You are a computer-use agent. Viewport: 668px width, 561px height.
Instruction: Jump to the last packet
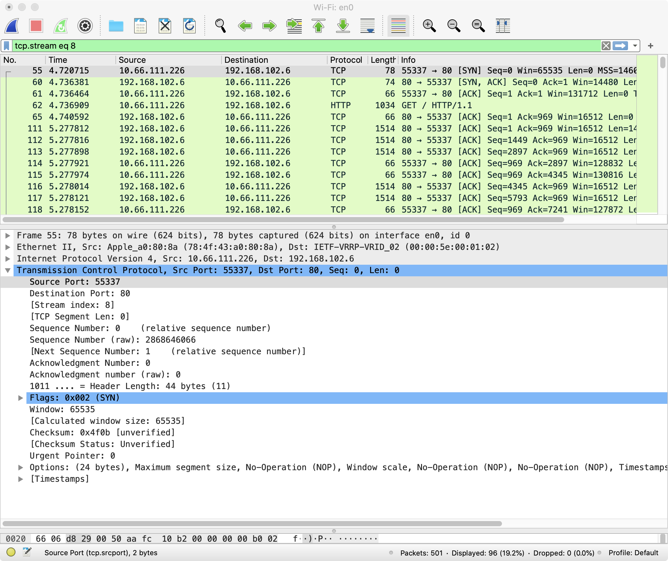click(343, 26)
